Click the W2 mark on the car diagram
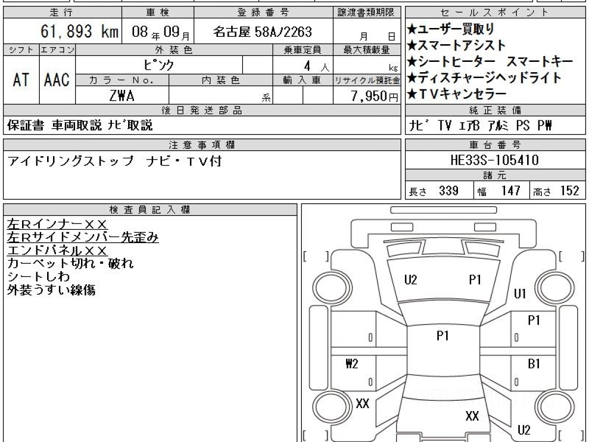 point(352,364)
